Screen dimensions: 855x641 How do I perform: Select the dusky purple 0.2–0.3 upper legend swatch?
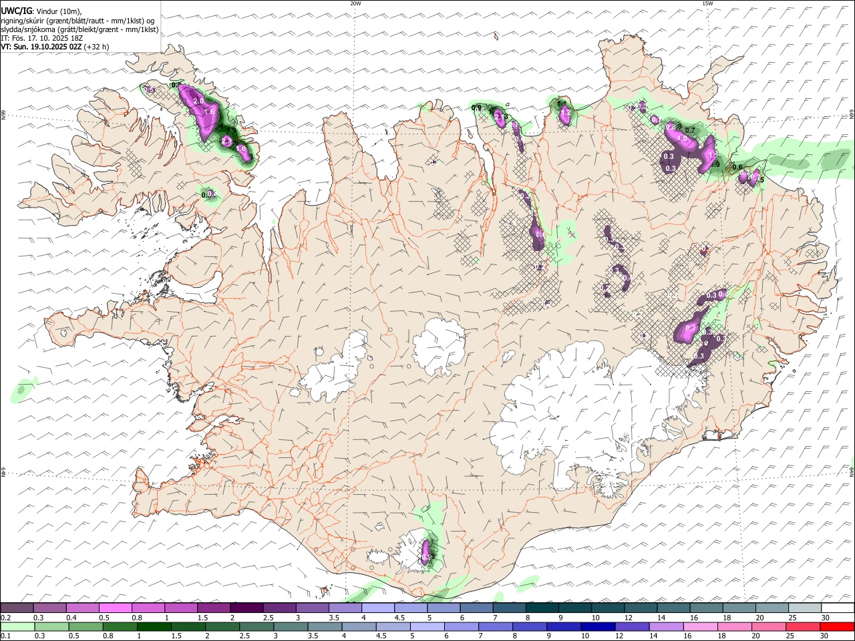point(17,608)
